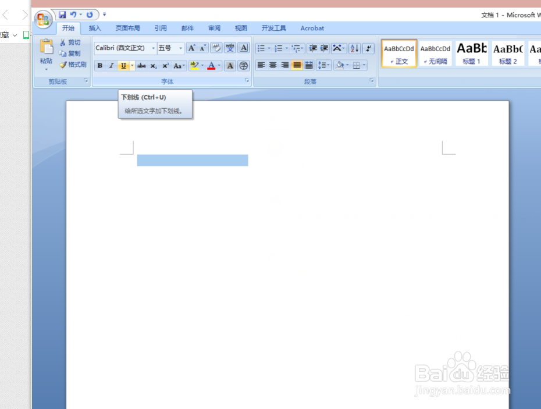
Task: Click 复制 to copy selection
Action: point(70,54)
